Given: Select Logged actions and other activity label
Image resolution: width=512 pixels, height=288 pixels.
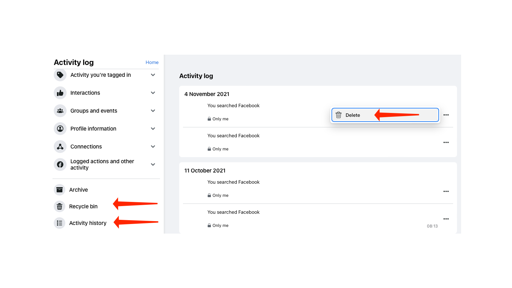Looking at the screenshot, I should [x=102, y=164].
